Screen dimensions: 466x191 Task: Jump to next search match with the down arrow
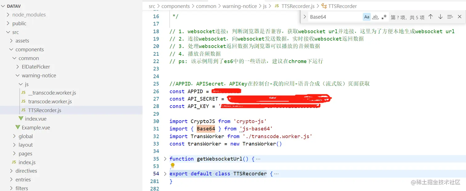[440, 17]
